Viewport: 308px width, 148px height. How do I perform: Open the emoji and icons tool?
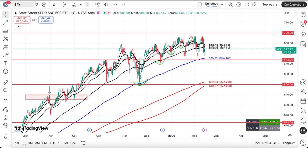click(x=5, y=72)
